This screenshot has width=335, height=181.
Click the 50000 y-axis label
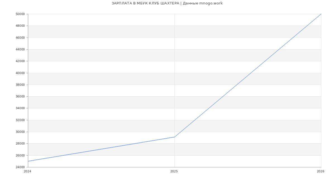(20, 14)
